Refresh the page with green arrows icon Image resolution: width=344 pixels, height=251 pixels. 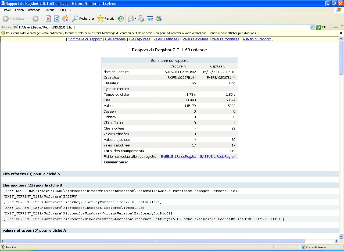point(57,19)
